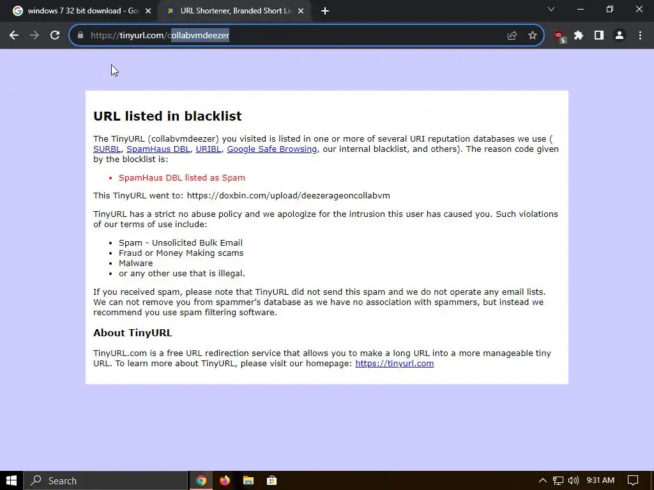The width and height of the screenshot is (654, 490).
Task: Open a new browser tab
Action: [325, 11]
